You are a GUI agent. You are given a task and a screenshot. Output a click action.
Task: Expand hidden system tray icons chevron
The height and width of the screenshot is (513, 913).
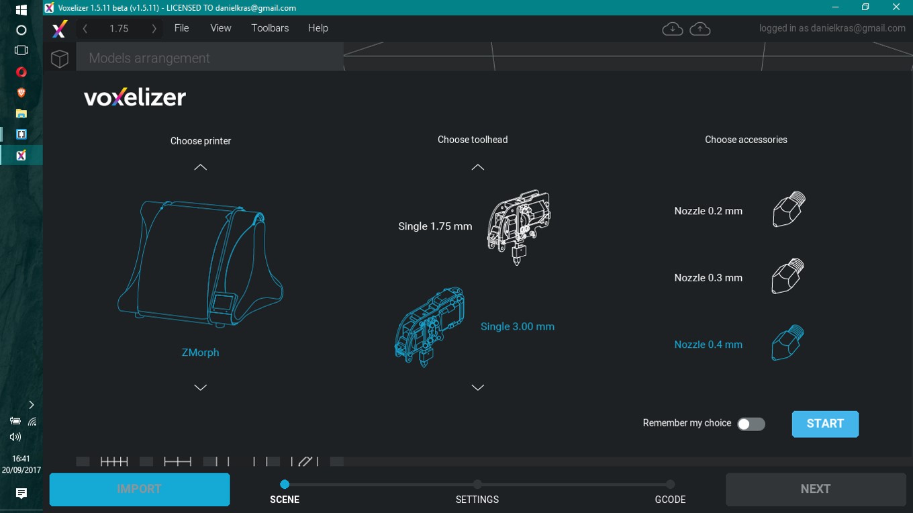click(x=32, y=405)
